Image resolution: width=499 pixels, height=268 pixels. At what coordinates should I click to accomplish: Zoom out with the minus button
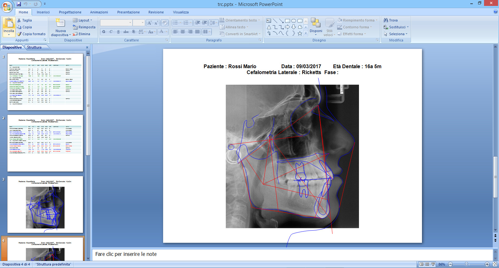click(x=450, y=264)
